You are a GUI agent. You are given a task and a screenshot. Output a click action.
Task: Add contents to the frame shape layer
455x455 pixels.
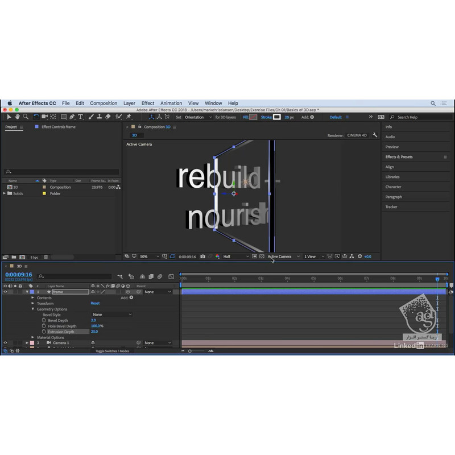131,297
